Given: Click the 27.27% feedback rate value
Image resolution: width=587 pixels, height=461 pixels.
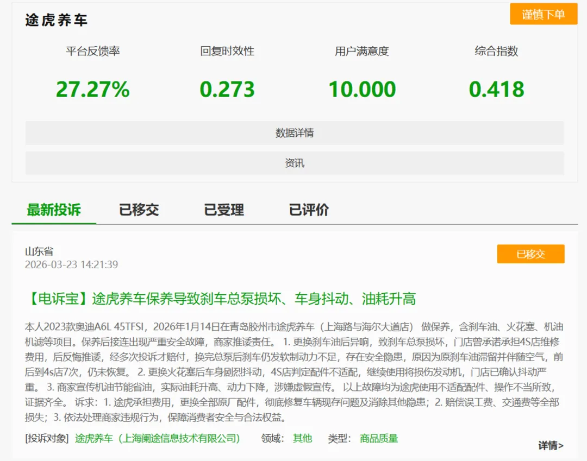Looking at the screenshot, I should click(x=93, y=90).
